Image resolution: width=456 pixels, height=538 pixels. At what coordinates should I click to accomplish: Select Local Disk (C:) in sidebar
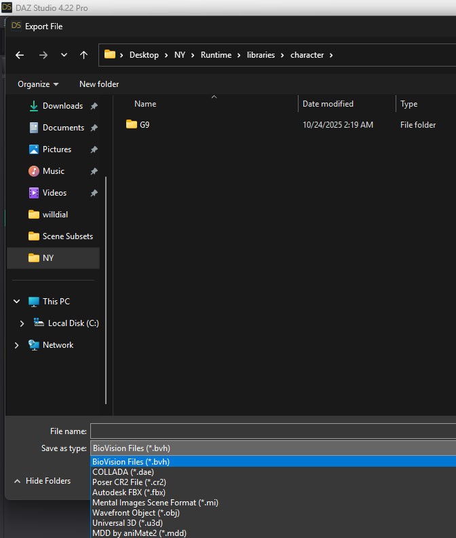[x=73, y=323]
